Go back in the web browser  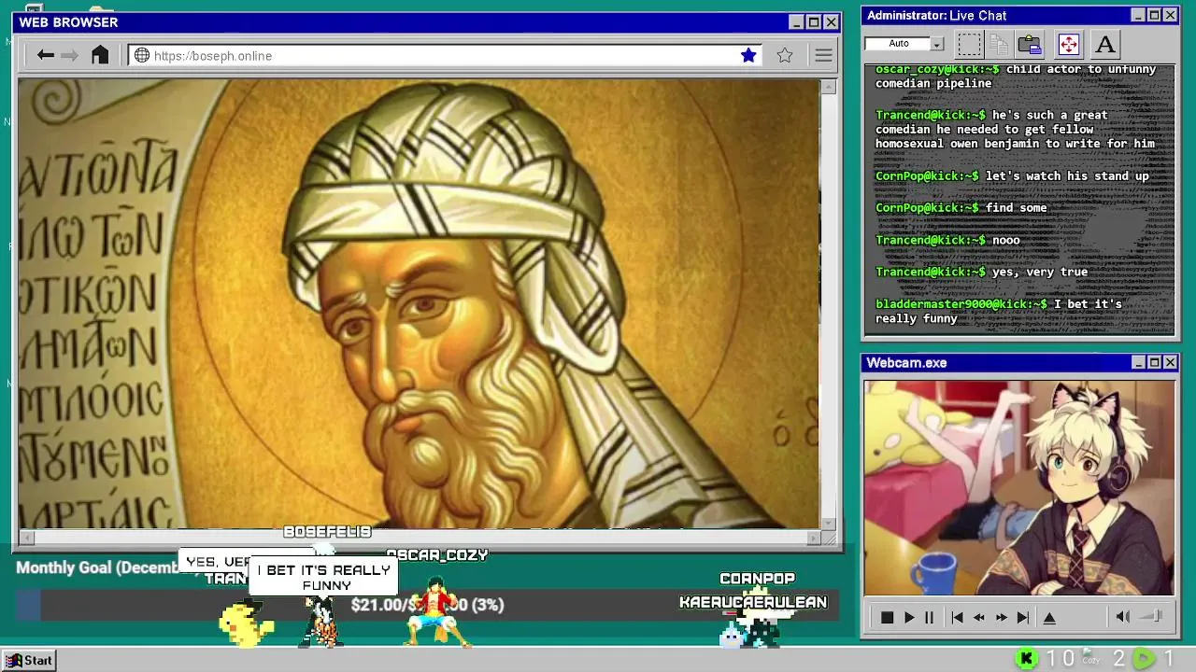pos(45,56)
